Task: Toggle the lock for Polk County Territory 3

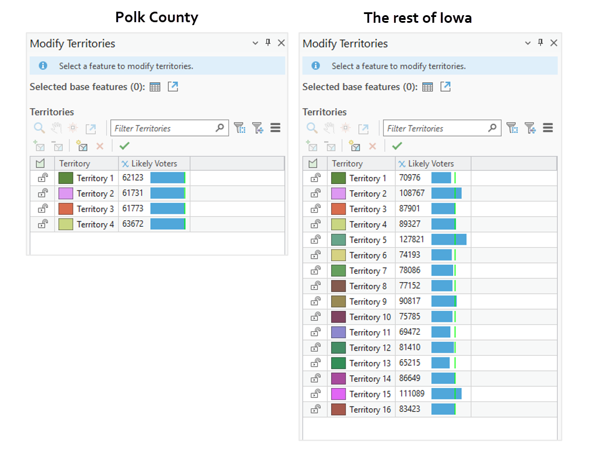Action: coord(43,209)
